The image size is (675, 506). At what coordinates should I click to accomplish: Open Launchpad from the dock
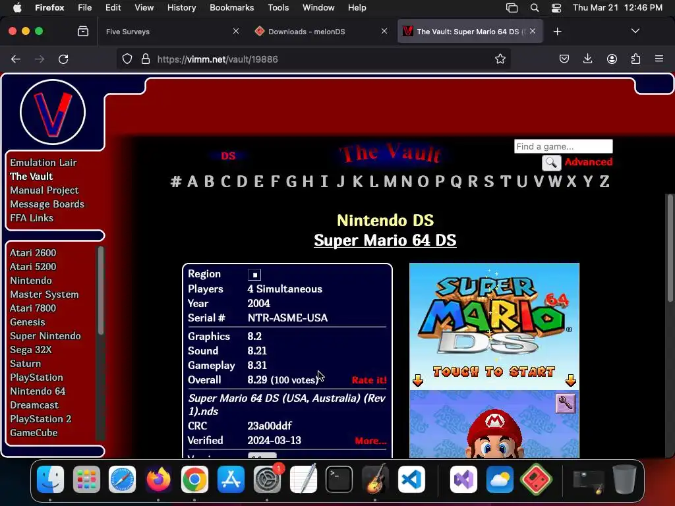[x=86, y=479]
